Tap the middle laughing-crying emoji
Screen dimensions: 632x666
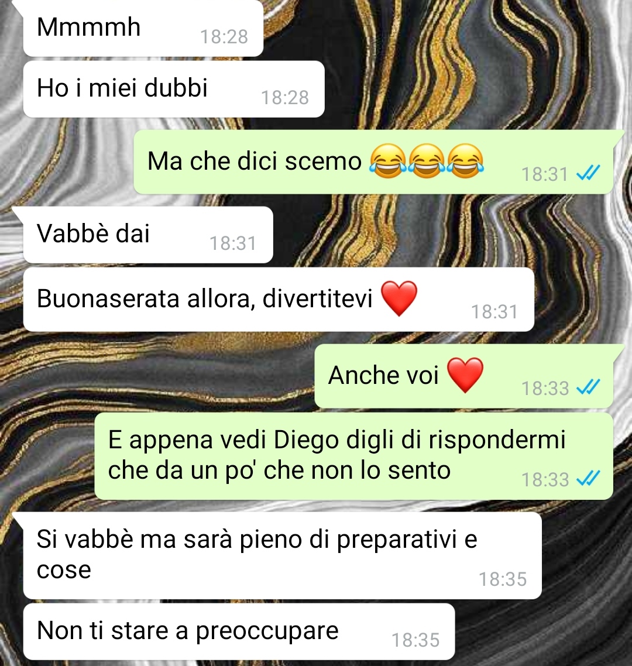click(x=427, y=162)
